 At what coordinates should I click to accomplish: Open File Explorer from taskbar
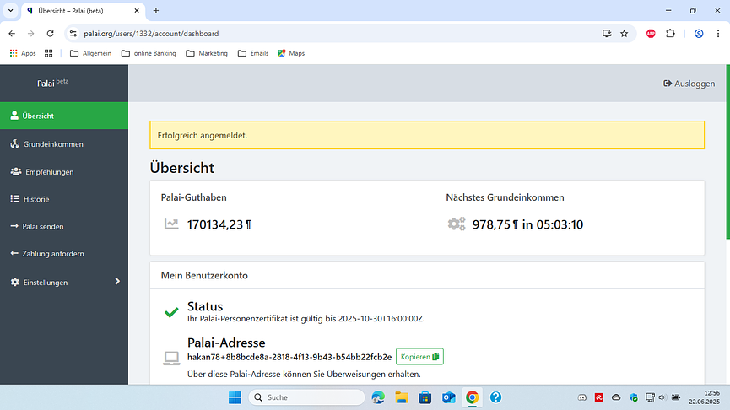(x=402, y=397)
